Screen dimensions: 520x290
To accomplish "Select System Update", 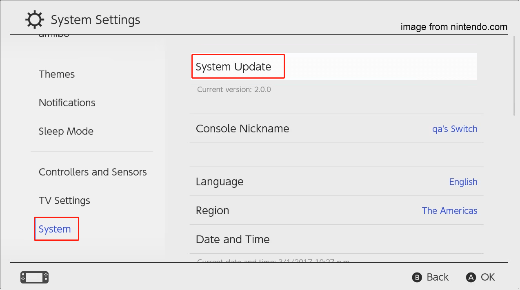I will [238, 66].
